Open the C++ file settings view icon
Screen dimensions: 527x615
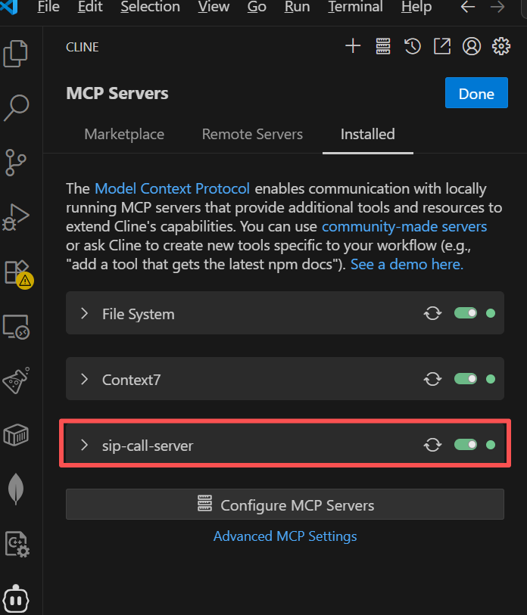coord(17,544)
